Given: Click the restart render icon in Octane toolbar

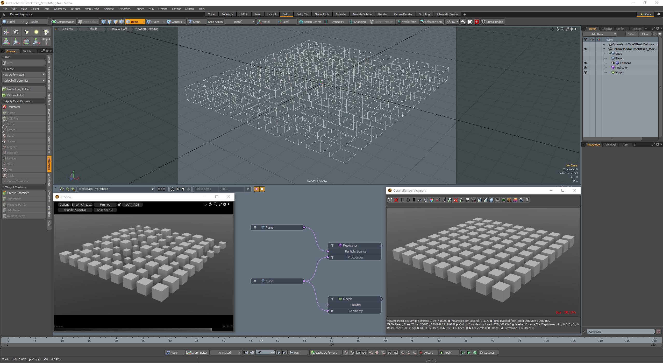Looking at the screenshot, I should 408,200.
